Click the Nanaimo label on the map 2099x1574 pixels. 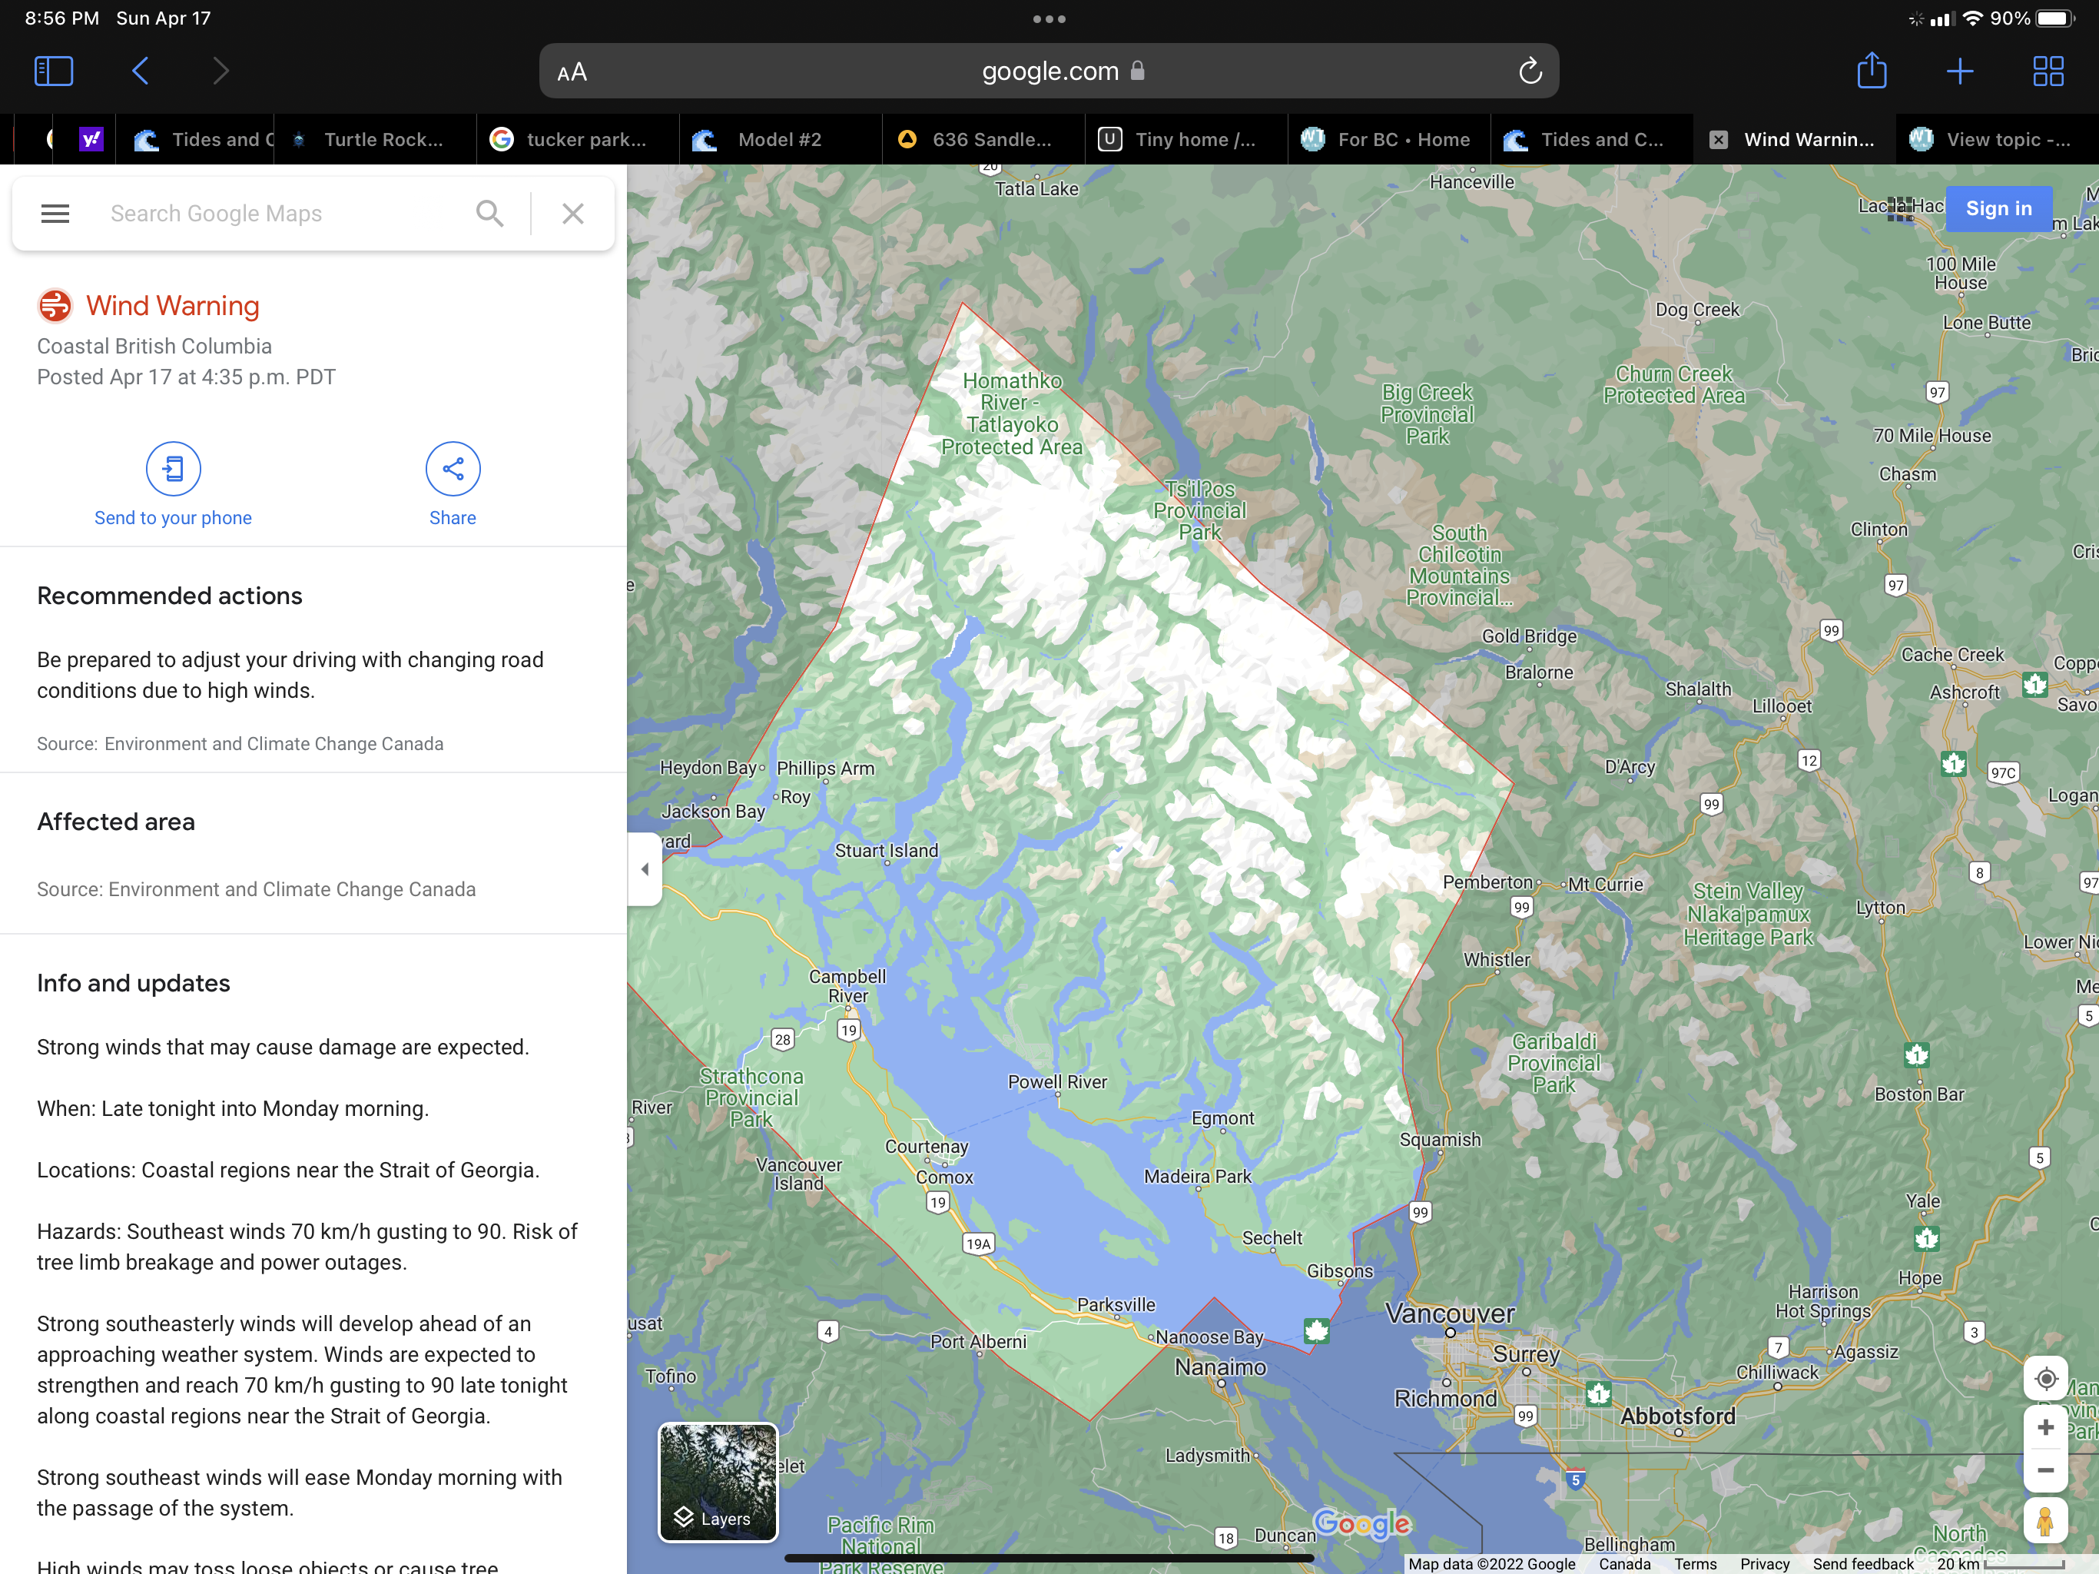[x=1220, y=1367]
